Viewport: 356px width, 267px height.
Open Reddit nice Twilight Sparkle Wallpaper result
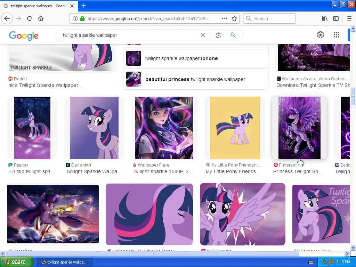coord(46,86)
